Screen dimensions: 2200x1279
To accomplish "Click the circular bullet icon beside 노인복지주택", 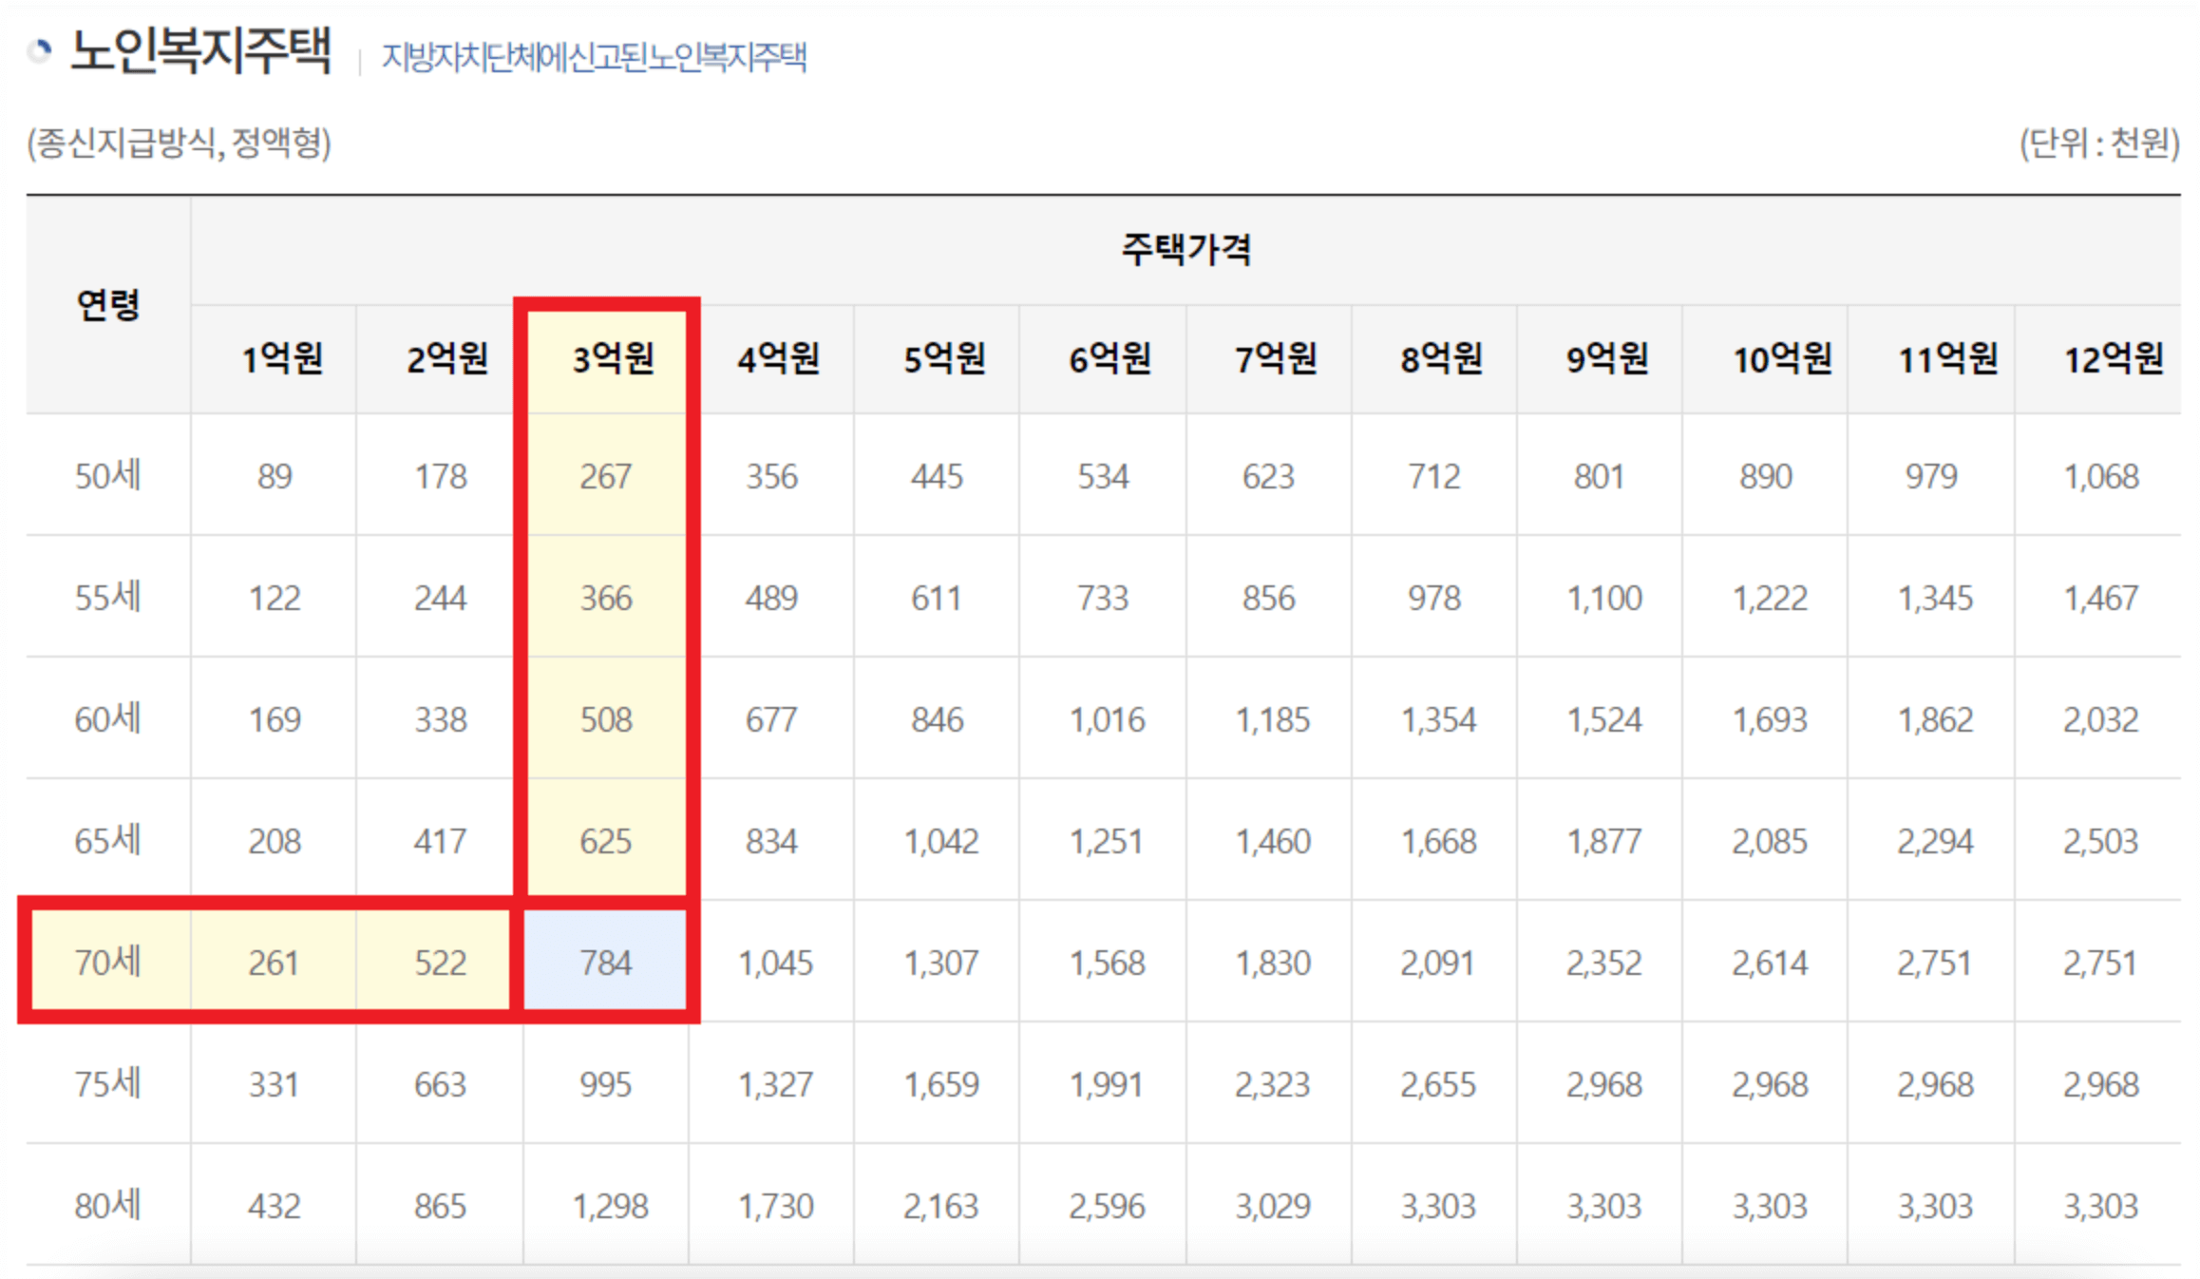I will click(40, 50).
